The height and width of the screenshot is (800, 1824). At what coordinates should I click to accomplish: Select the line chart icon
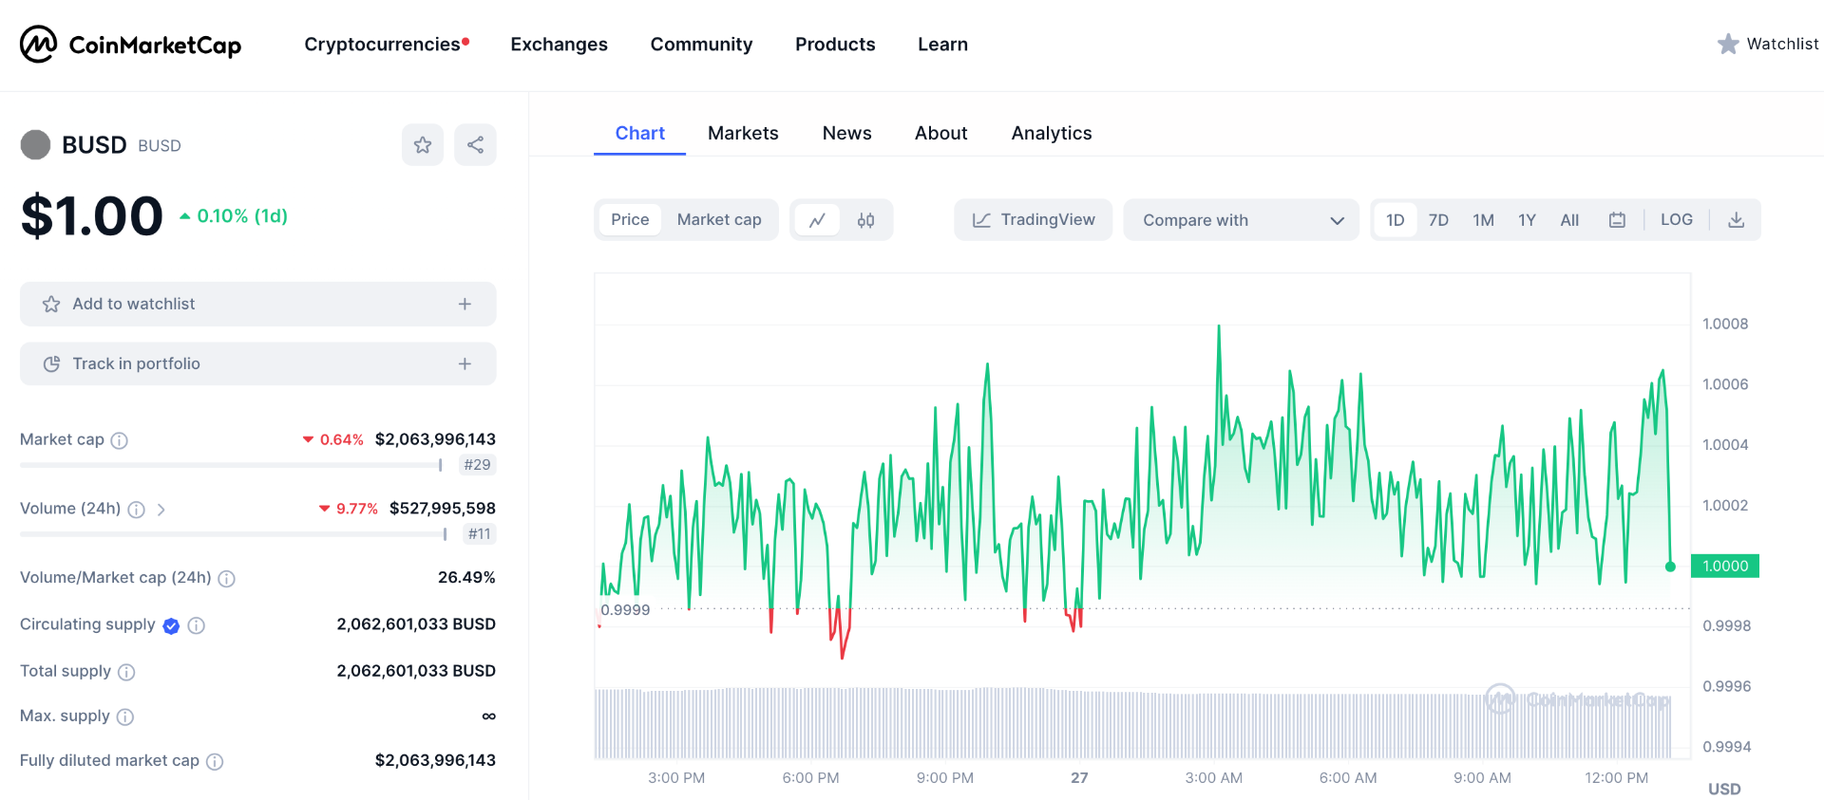(x=817, y=220)
